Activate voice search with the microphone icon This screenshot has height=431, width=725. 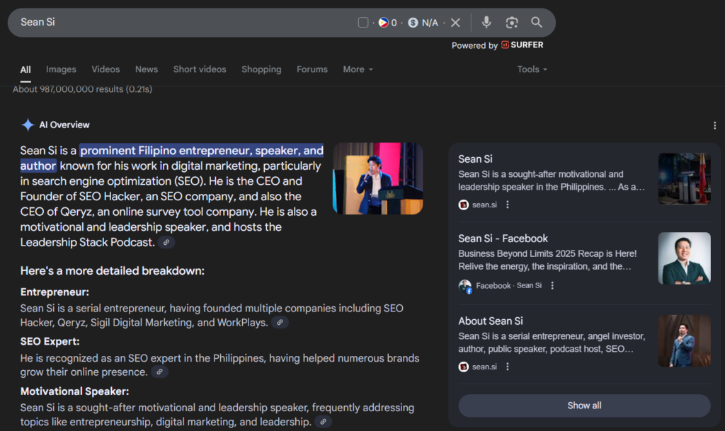coord(486,22)
